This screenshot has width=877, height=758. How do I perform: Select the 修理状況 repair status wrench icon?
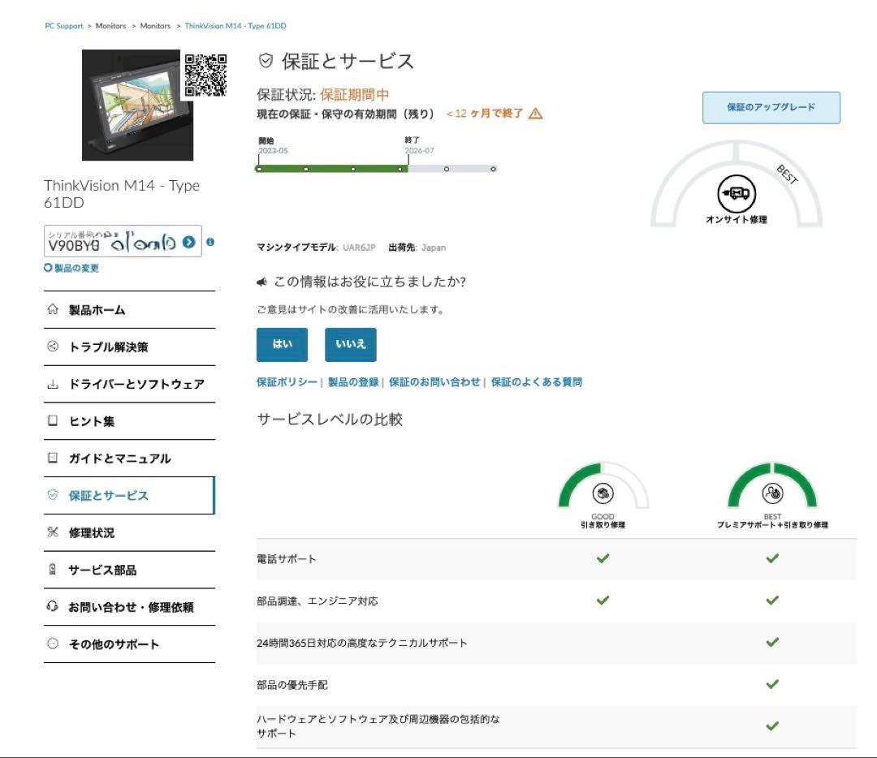(54, 533)
